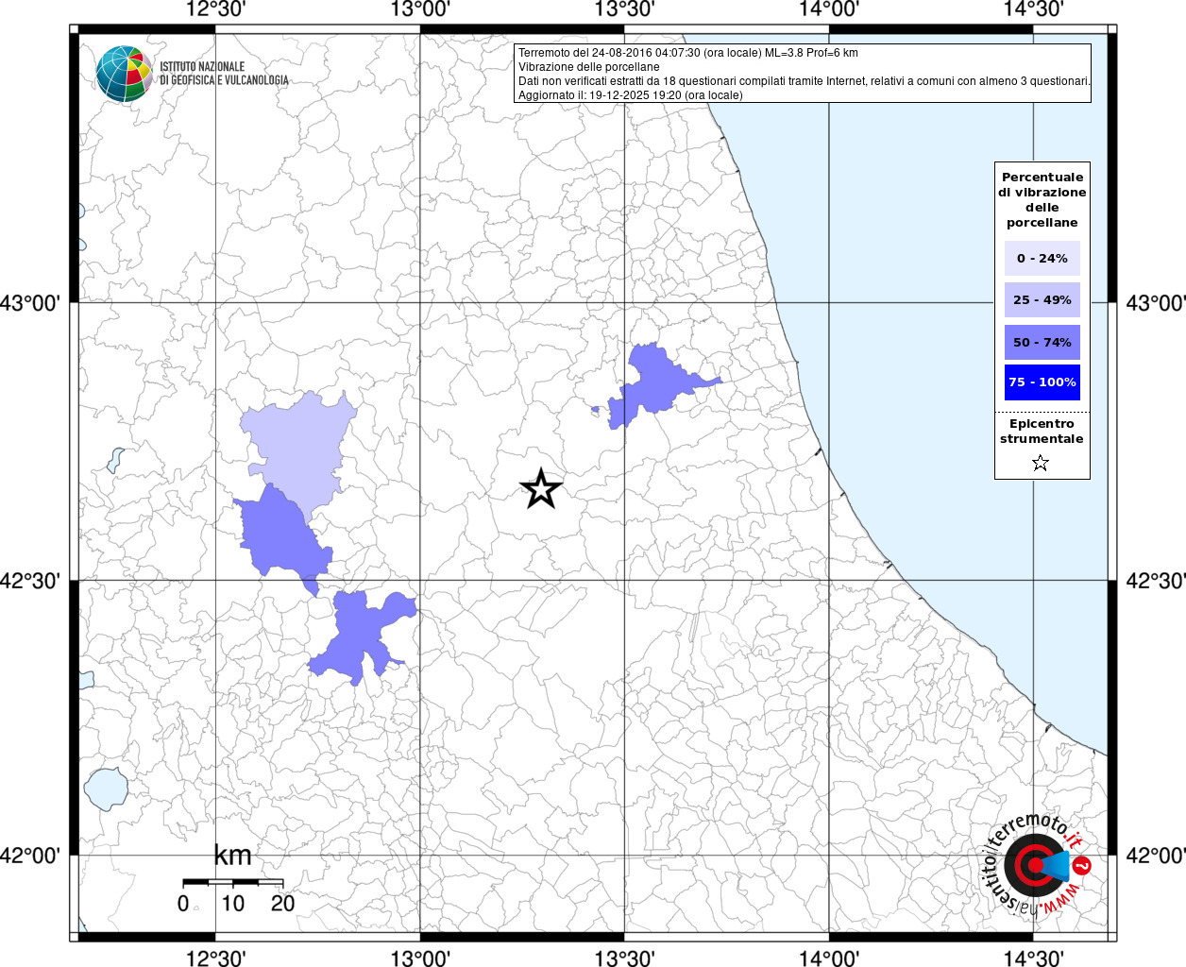Viewport: 1186px width, 967px height.
Task: Select the 50 - 74% legend swatch
Action: (1042, 342)
